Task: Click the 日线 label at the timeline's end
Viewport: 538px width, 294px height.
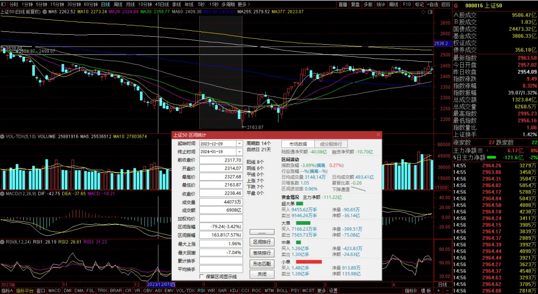Action: [443, 285]
